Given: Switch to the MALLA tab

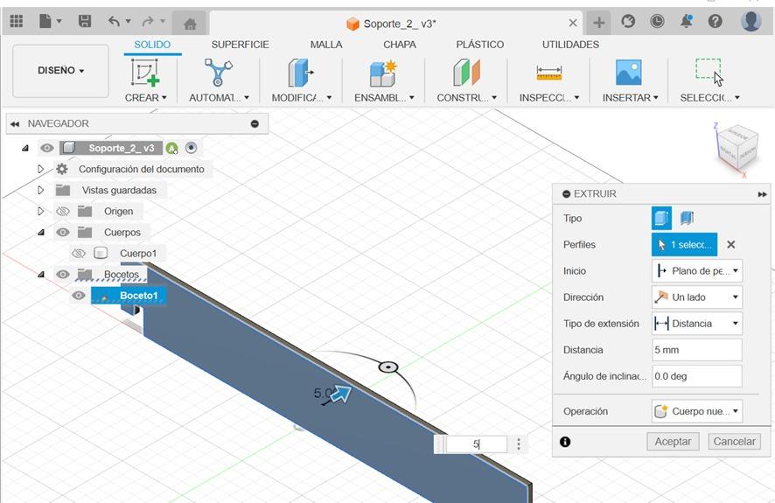Looking at the screenshot, I should pos(326,45).
